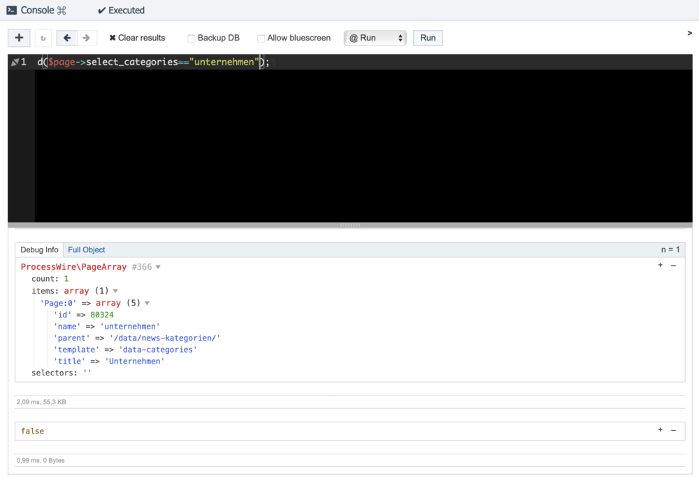
Task: Click Clear results
Action: coord(137,38)
